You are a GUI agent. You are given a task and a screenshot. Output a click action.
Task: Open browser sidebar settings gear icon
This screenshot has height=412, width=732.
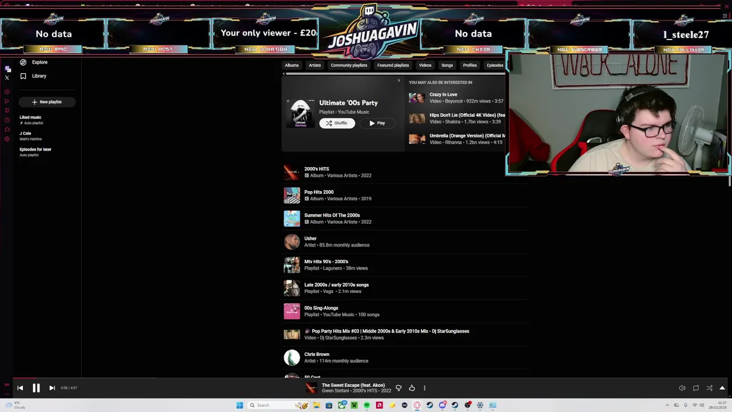tap(7, 138)
